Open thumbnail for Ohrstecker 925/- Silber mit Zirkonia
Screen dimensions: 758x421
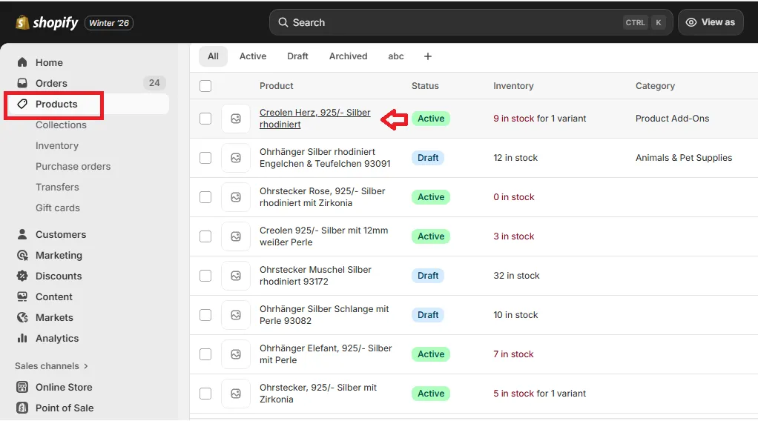point(236,394)
